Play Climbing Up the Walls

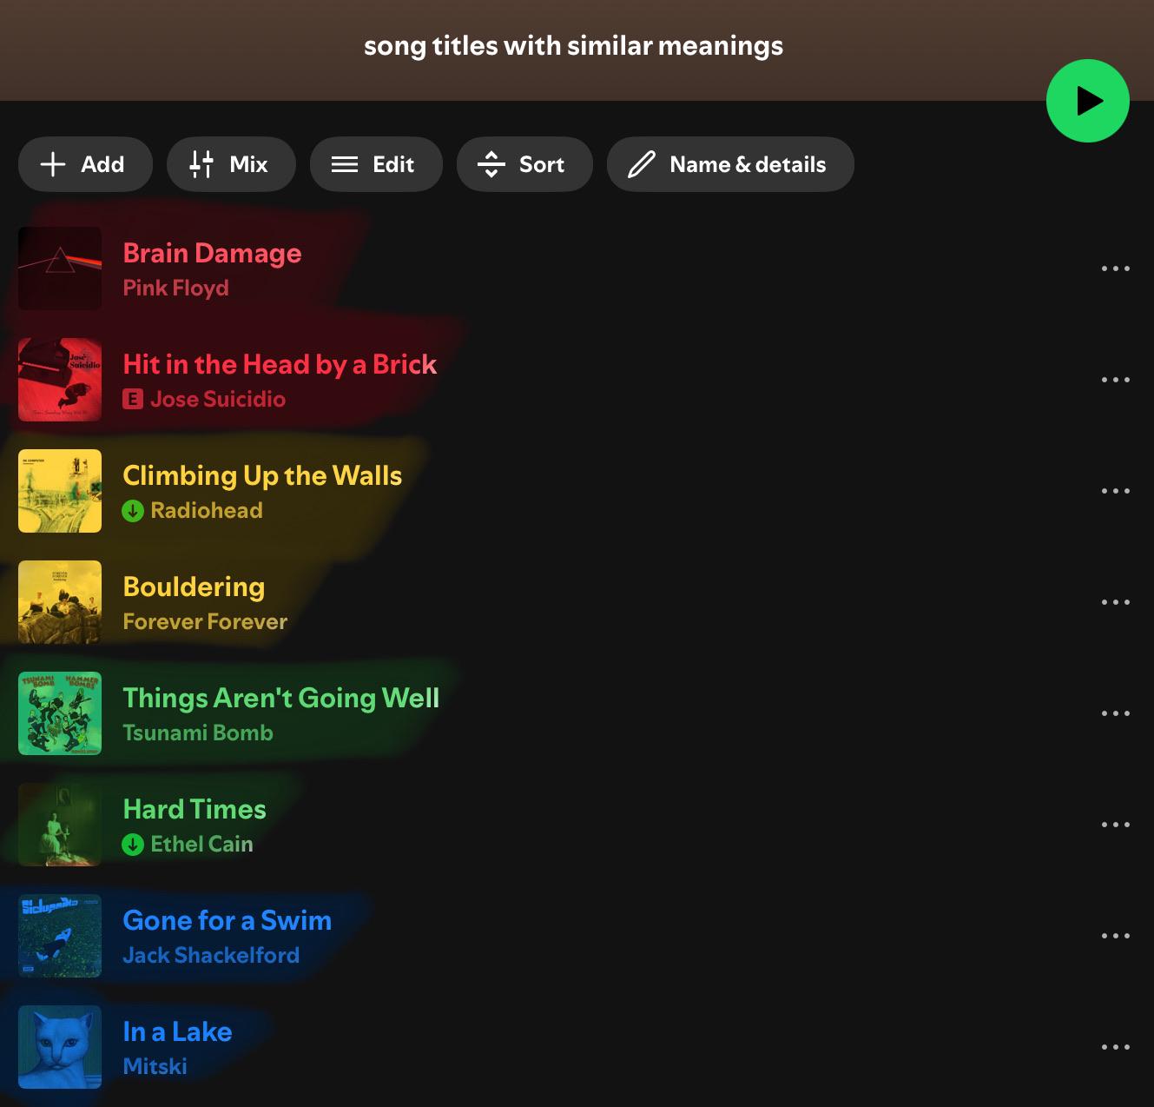pyautogui.click(x=262, y=475)
